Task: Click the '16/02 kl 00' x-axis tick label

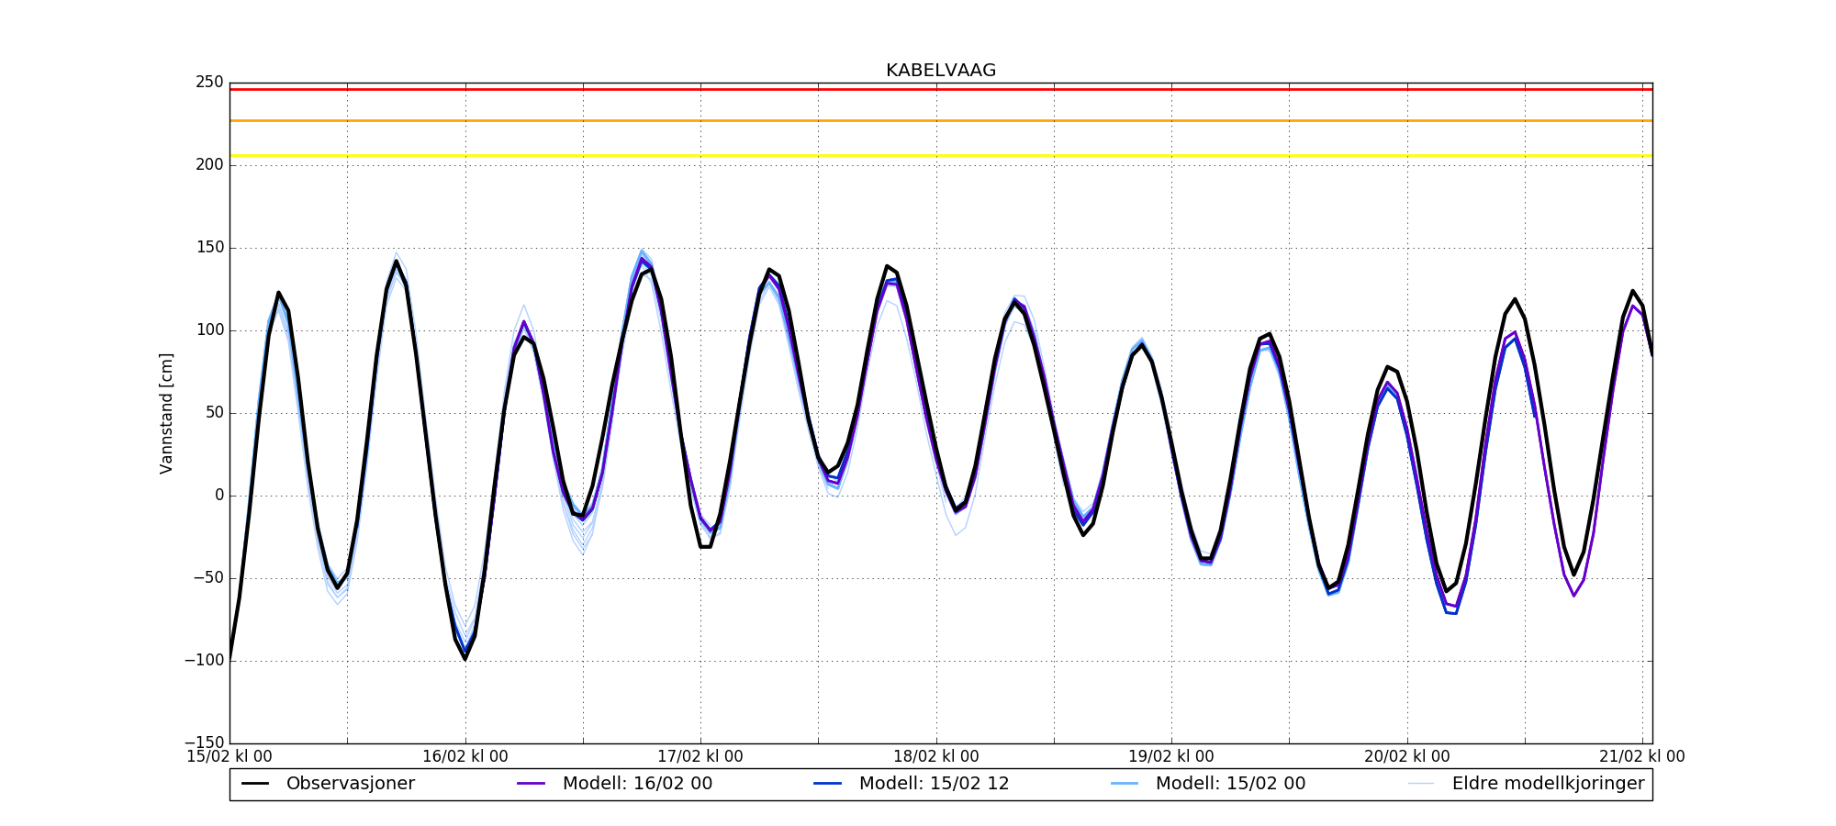Action: click(x=465, y=757)
